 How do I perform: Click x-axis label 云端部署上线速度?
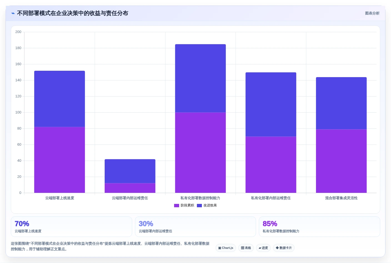[x=60, y=198]
